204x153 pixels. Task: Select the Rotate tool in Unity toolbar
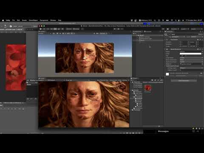coord(48,29)
